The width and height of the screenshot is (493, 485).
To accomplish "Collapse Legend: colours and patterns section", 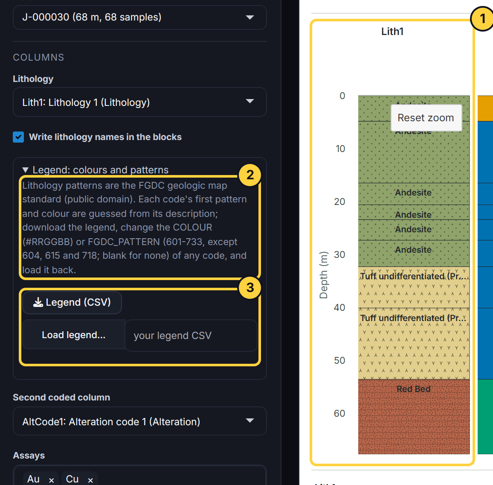I will click(96, 170).
